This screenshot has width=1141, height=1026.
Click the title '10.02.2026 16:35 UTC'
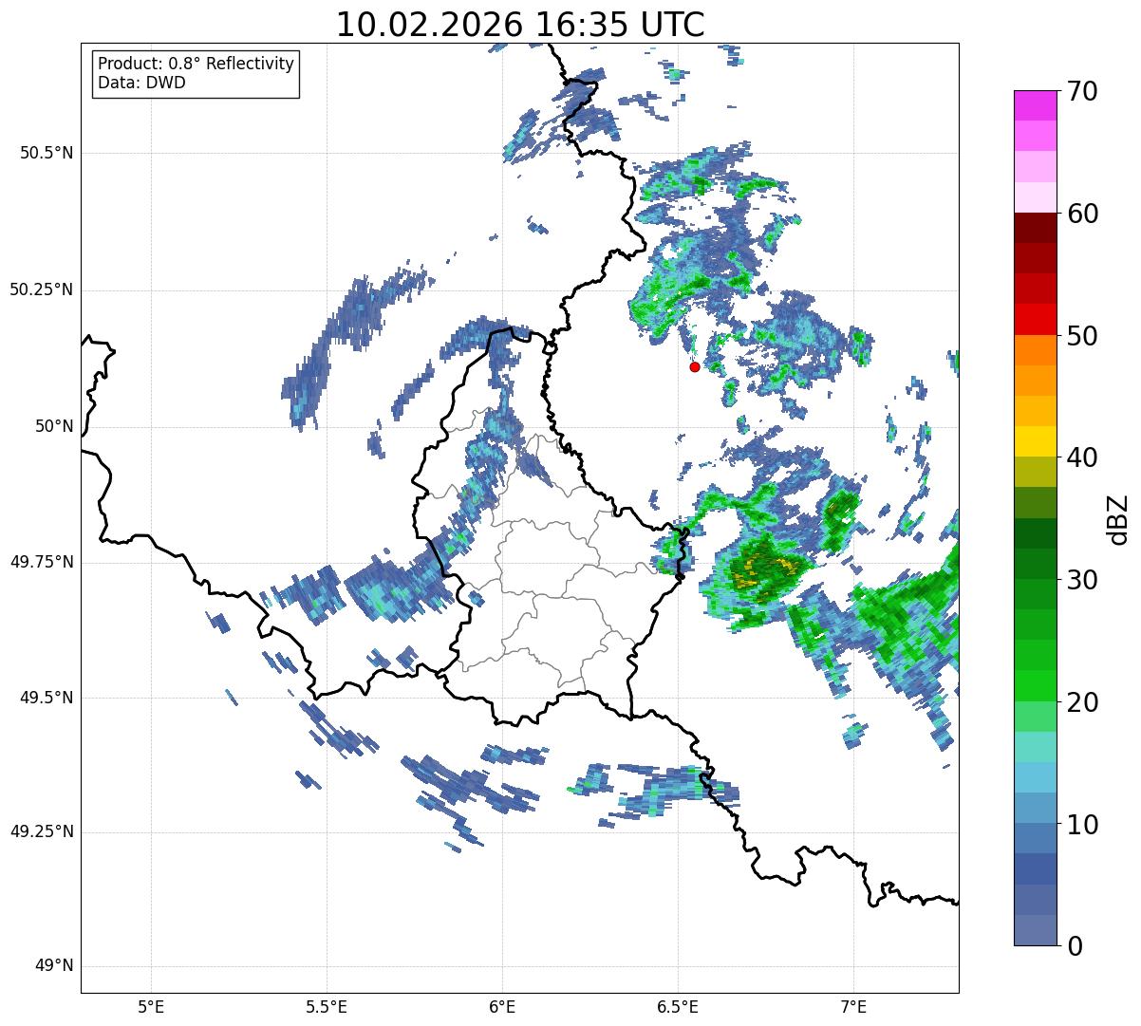520,24
